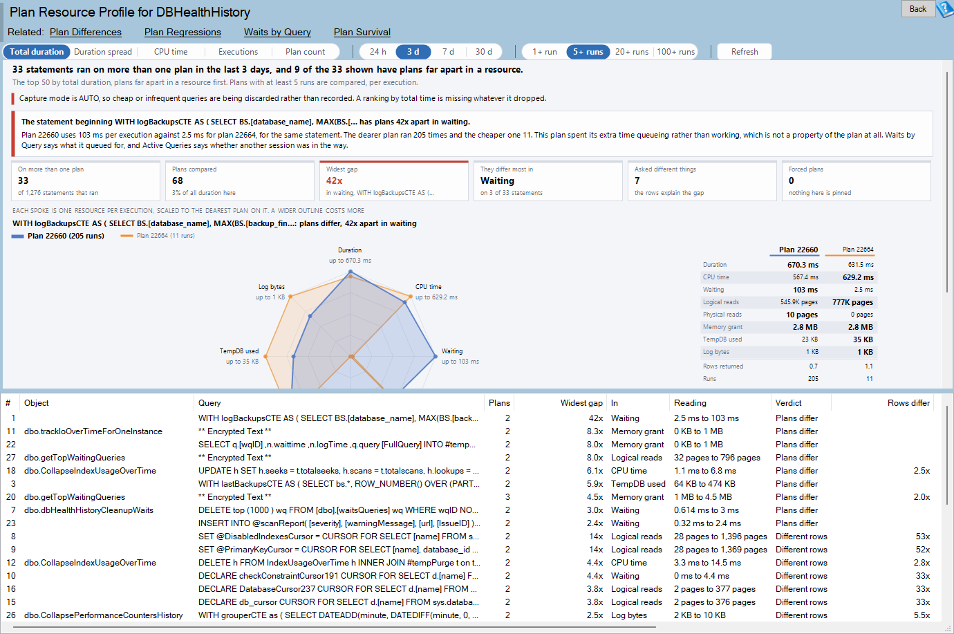Switch time window to 7 d
The width and height of the screenshot is (954, 634).
pos(448,52)
